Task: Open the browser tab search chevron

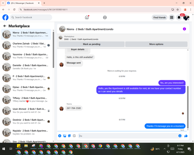Action: click(3, 3)
